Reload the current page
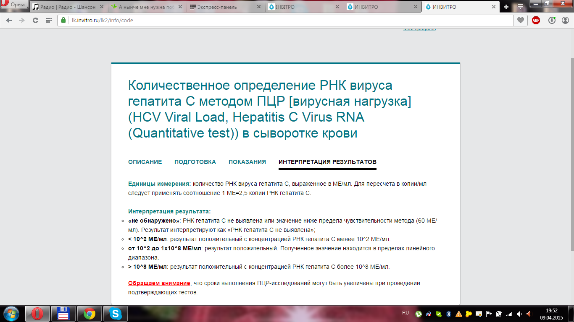This screenshot has height=322, width=574. [x=36, y=20]
